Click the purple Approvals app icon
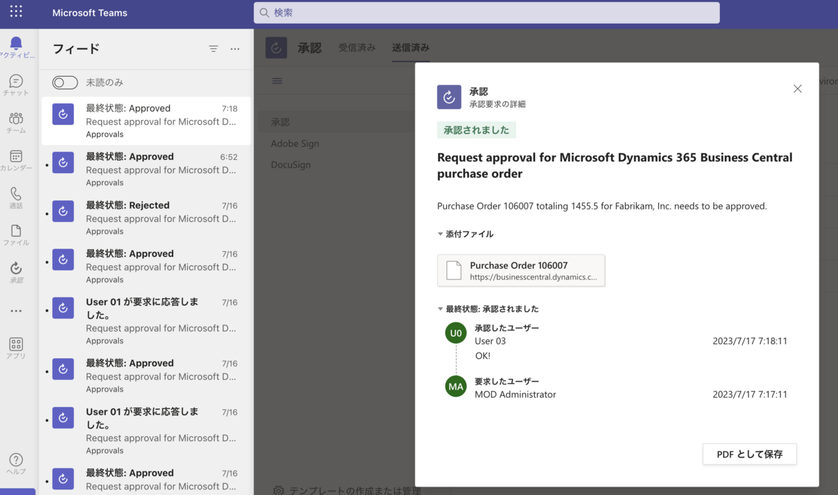The width and height of the screenshot is (838, 495). pos(276,47)
